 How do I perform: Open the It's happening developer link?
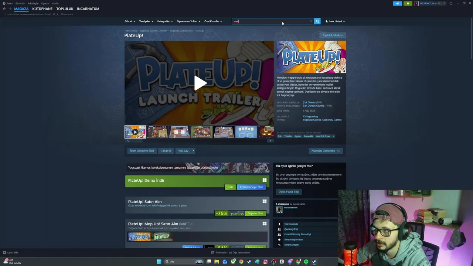point(310,116)
